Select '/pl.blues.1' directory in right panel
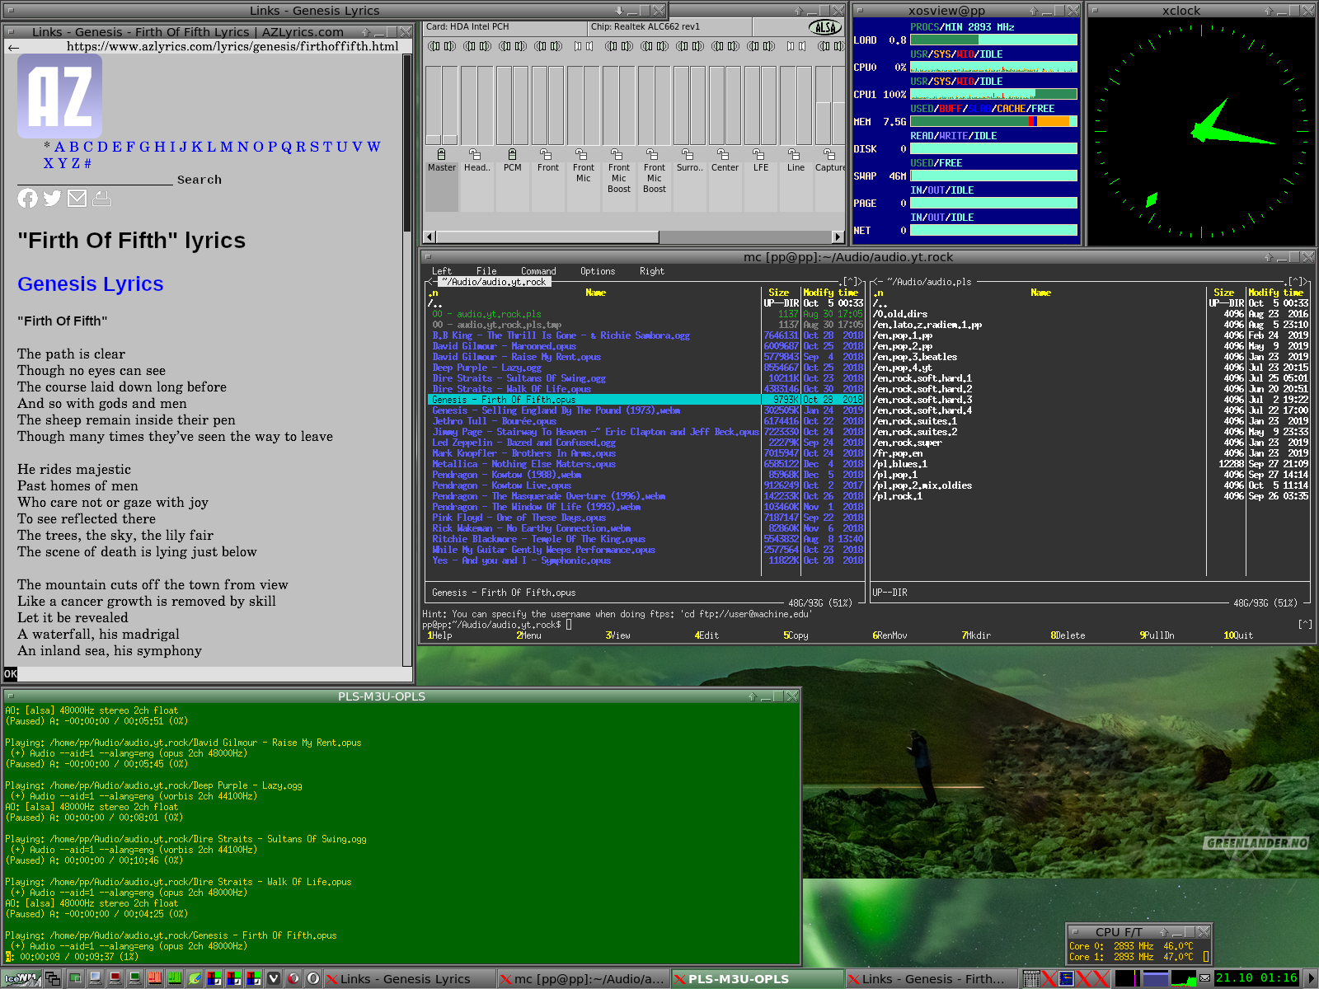This screenshot has width=1319, height=989. coord(1039,464)
